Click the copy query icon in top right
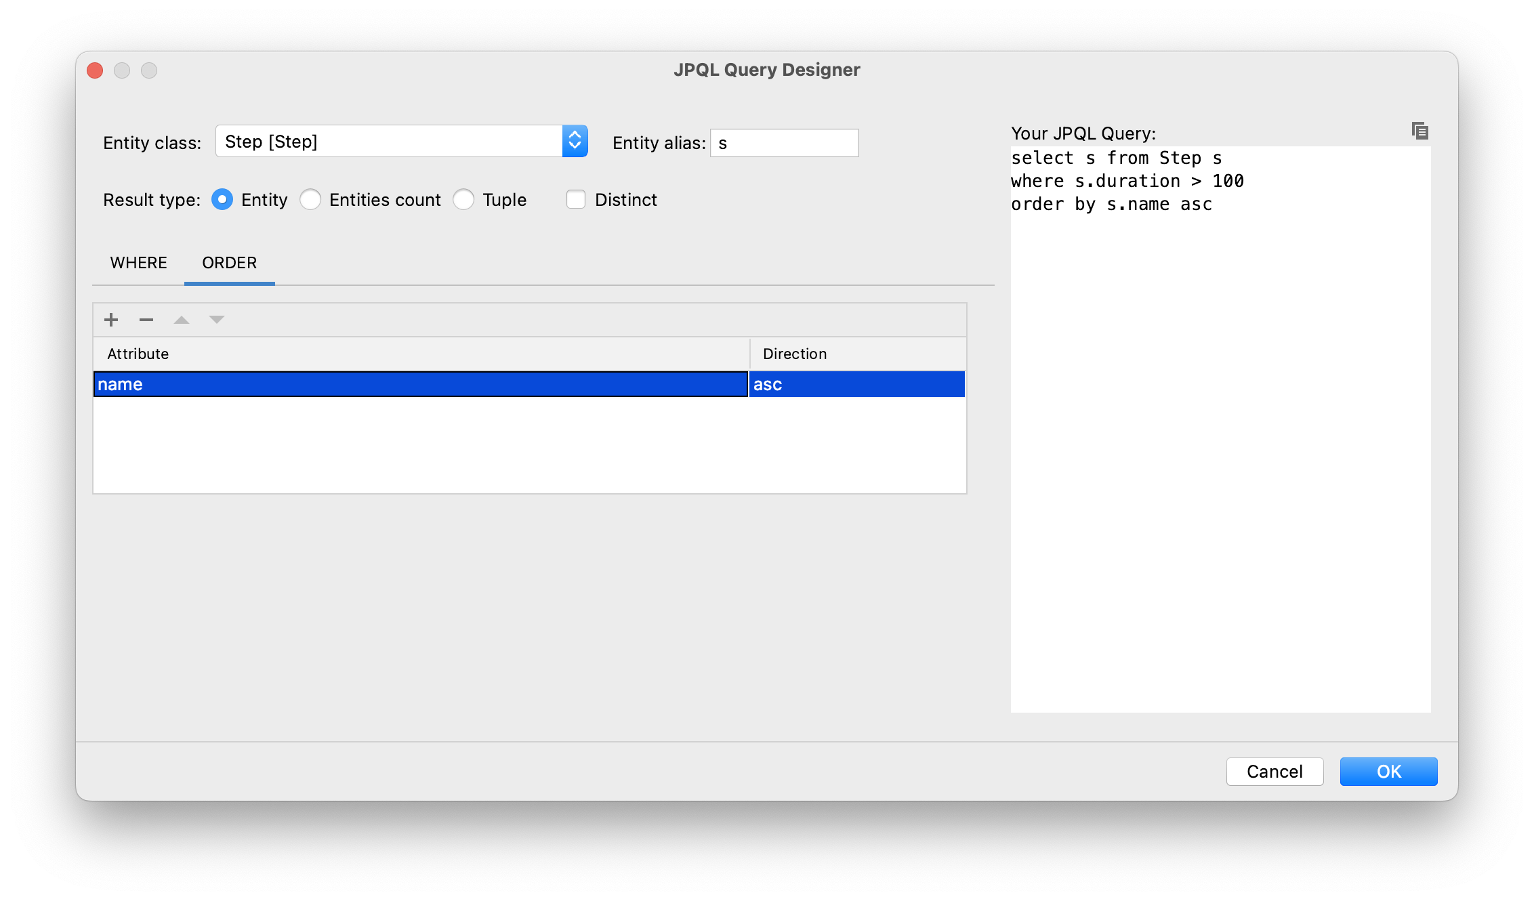The width and height of the screenshot is (1534, 901). pyautogui.click(x=1420, y=132)
